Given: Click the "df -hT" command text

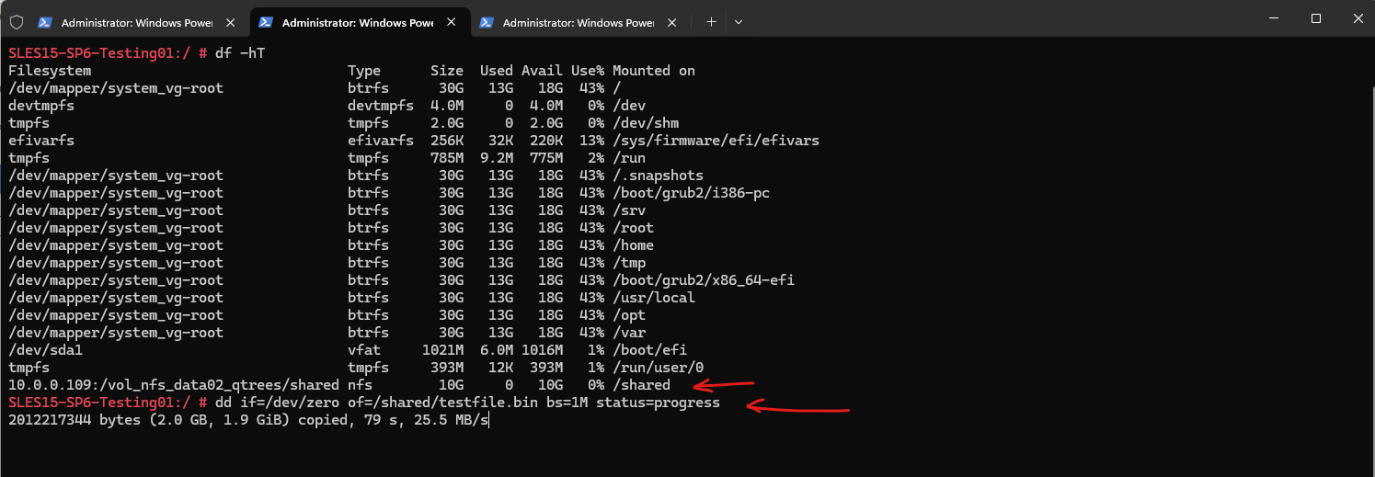Looking at the screenshot, I should (x=244, y=53).
